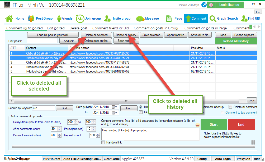This screenshot has height=162, width=265.
Task: Select row with link facebook.com/490337191458973
Action: pos(133,62)
